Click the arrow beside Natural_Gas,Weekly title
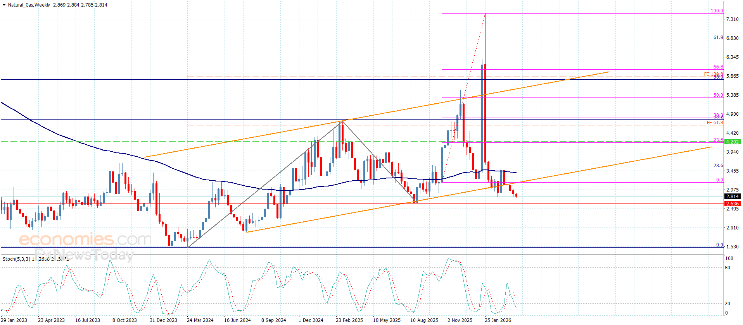The width and height of the screenshot is (743, 325). [x=4, y=5]
